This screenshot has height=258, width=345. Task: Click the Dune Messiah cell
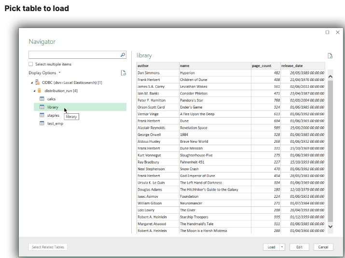[x=215, y=148]
